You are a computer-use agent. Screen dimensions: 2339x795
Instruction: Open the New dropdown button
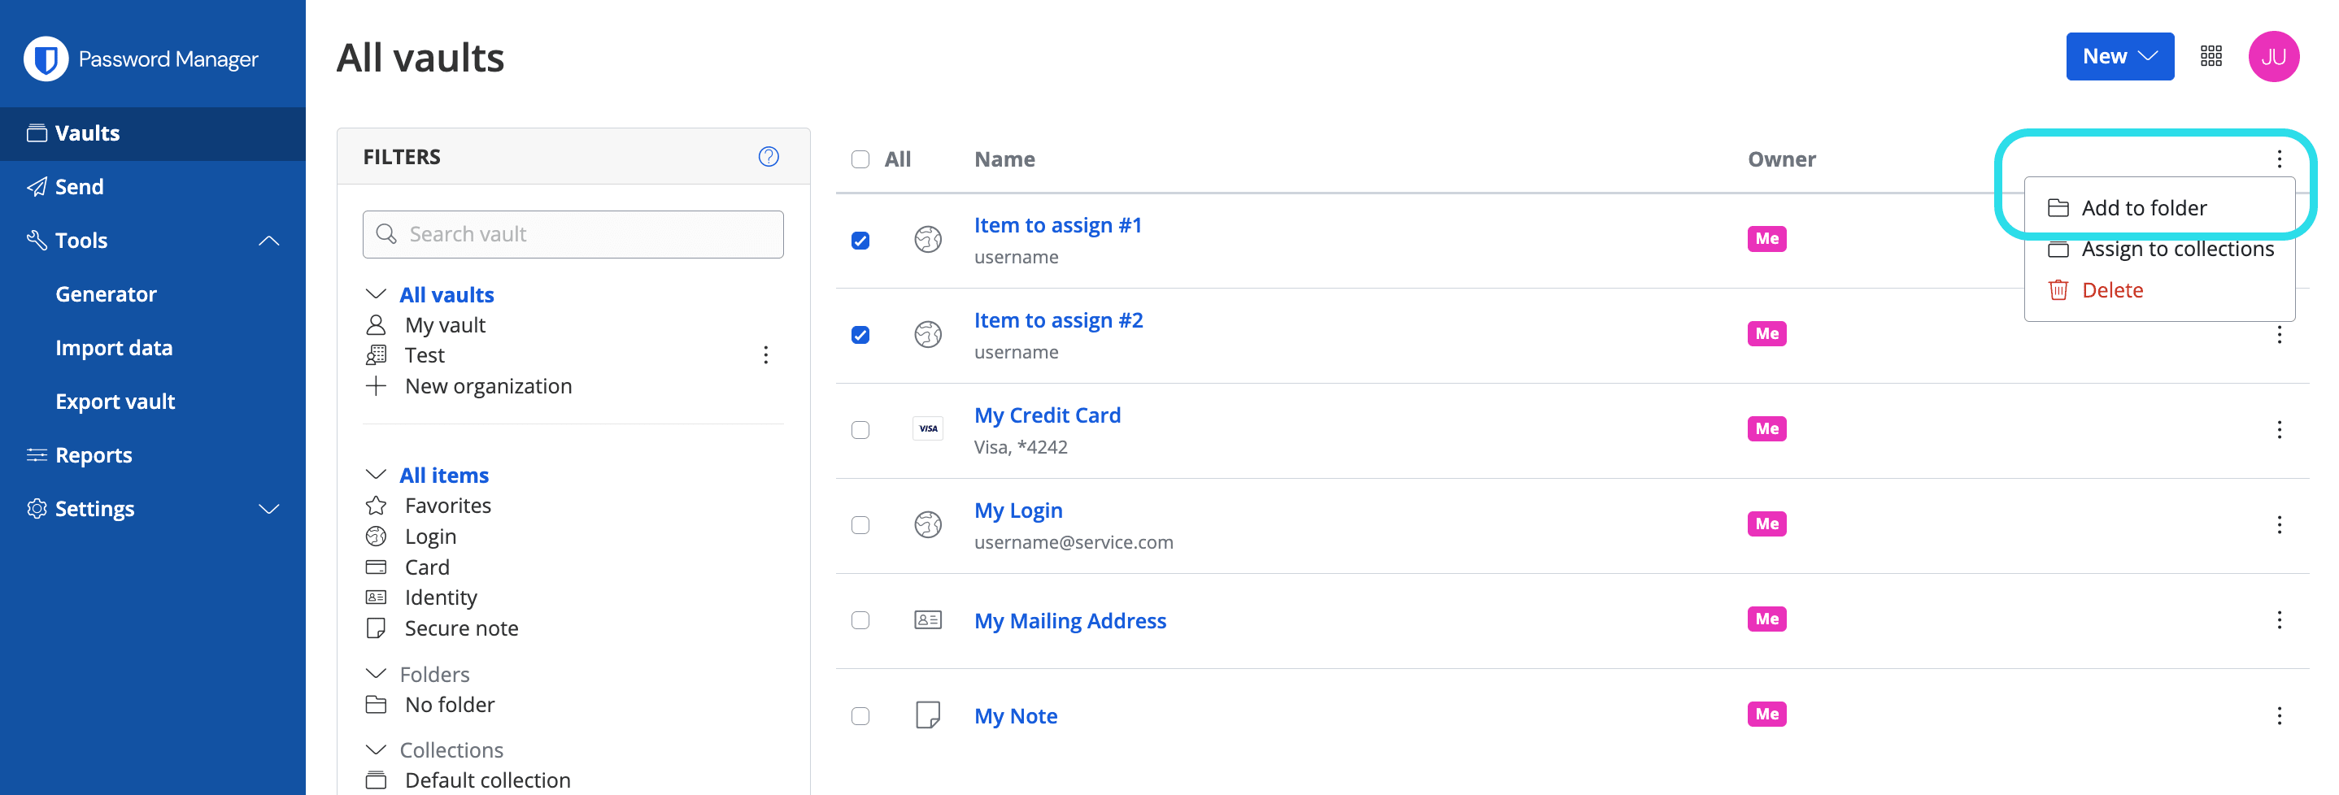pos(2119,56)
